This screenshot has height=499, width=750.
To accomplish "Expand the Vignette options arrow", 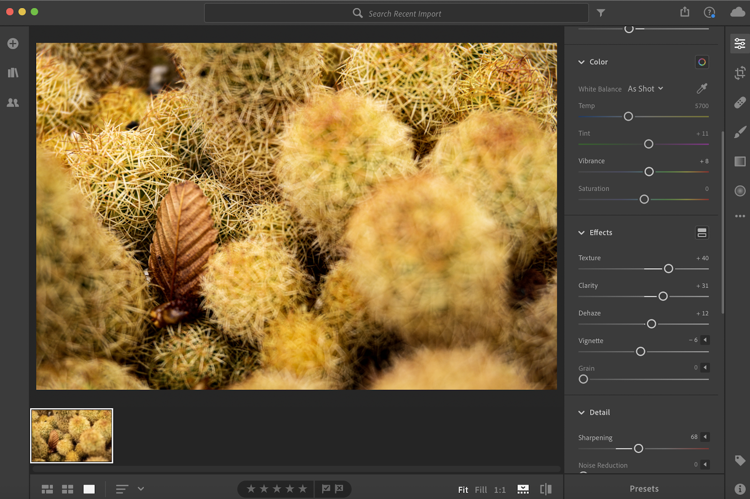I will click(705, 340).
